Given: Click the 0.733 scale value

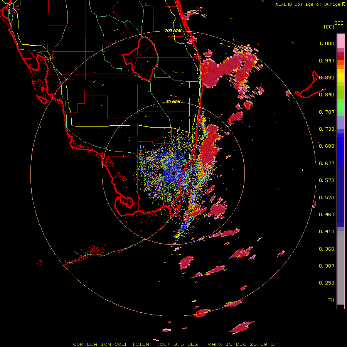Looking at the screenshot, I should point(327,129).
